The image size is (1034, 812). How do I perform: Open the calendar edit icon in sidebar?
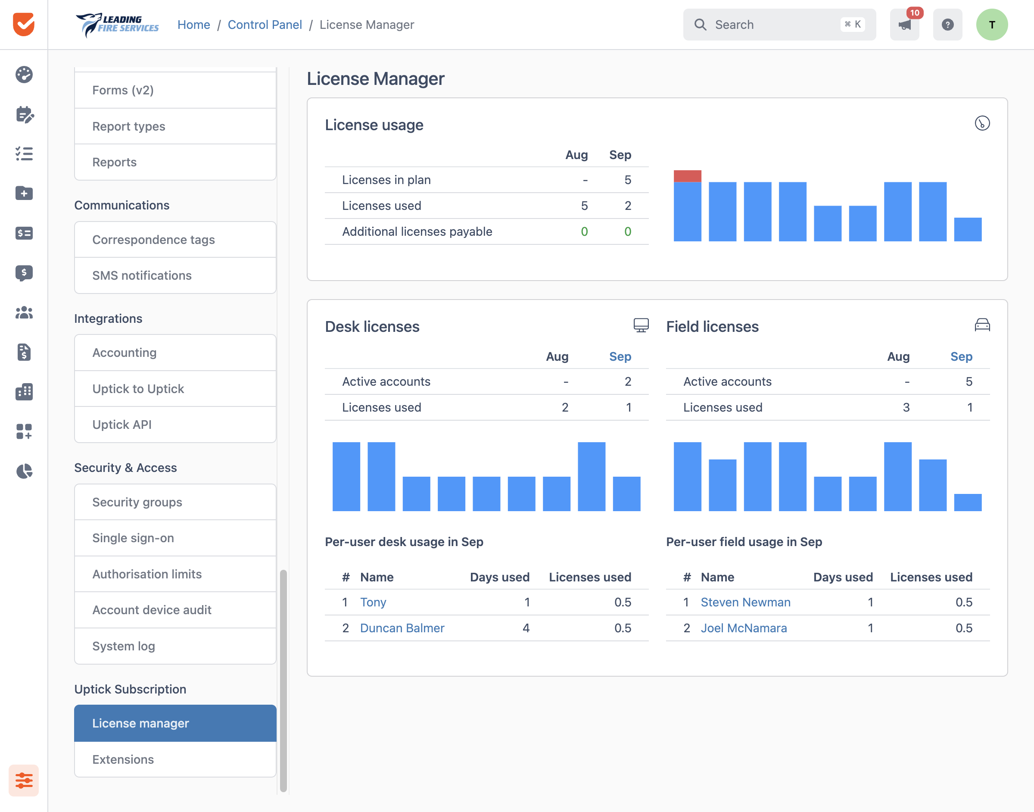coord(24,114)
